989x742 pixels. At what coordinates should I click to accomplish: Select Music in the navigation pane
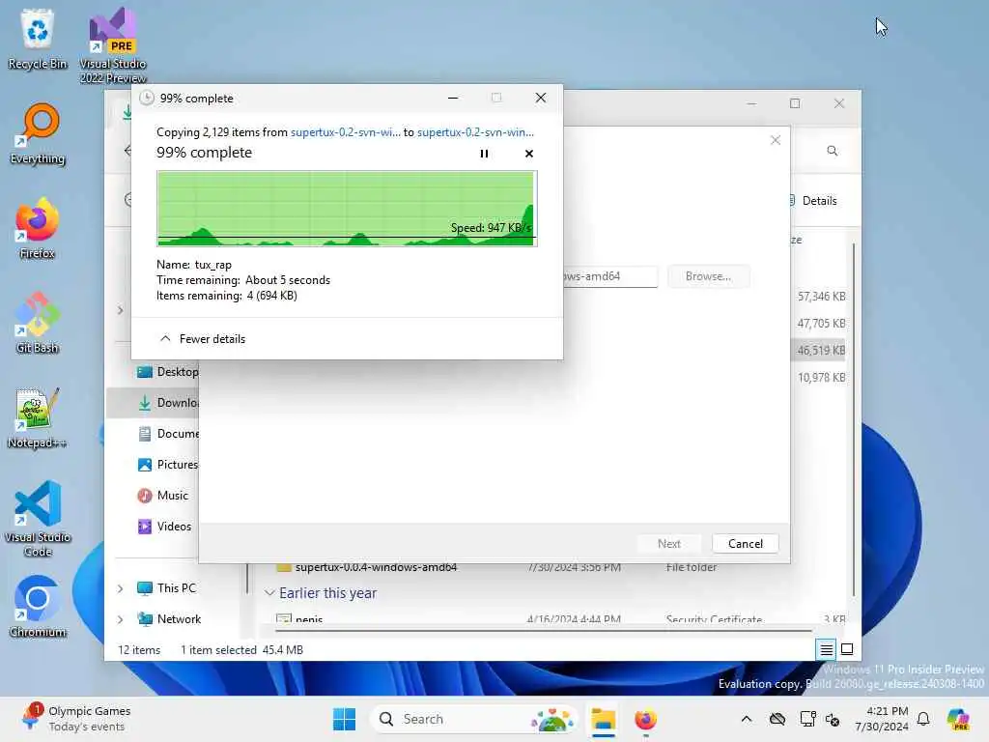click(x=162, y=496)
